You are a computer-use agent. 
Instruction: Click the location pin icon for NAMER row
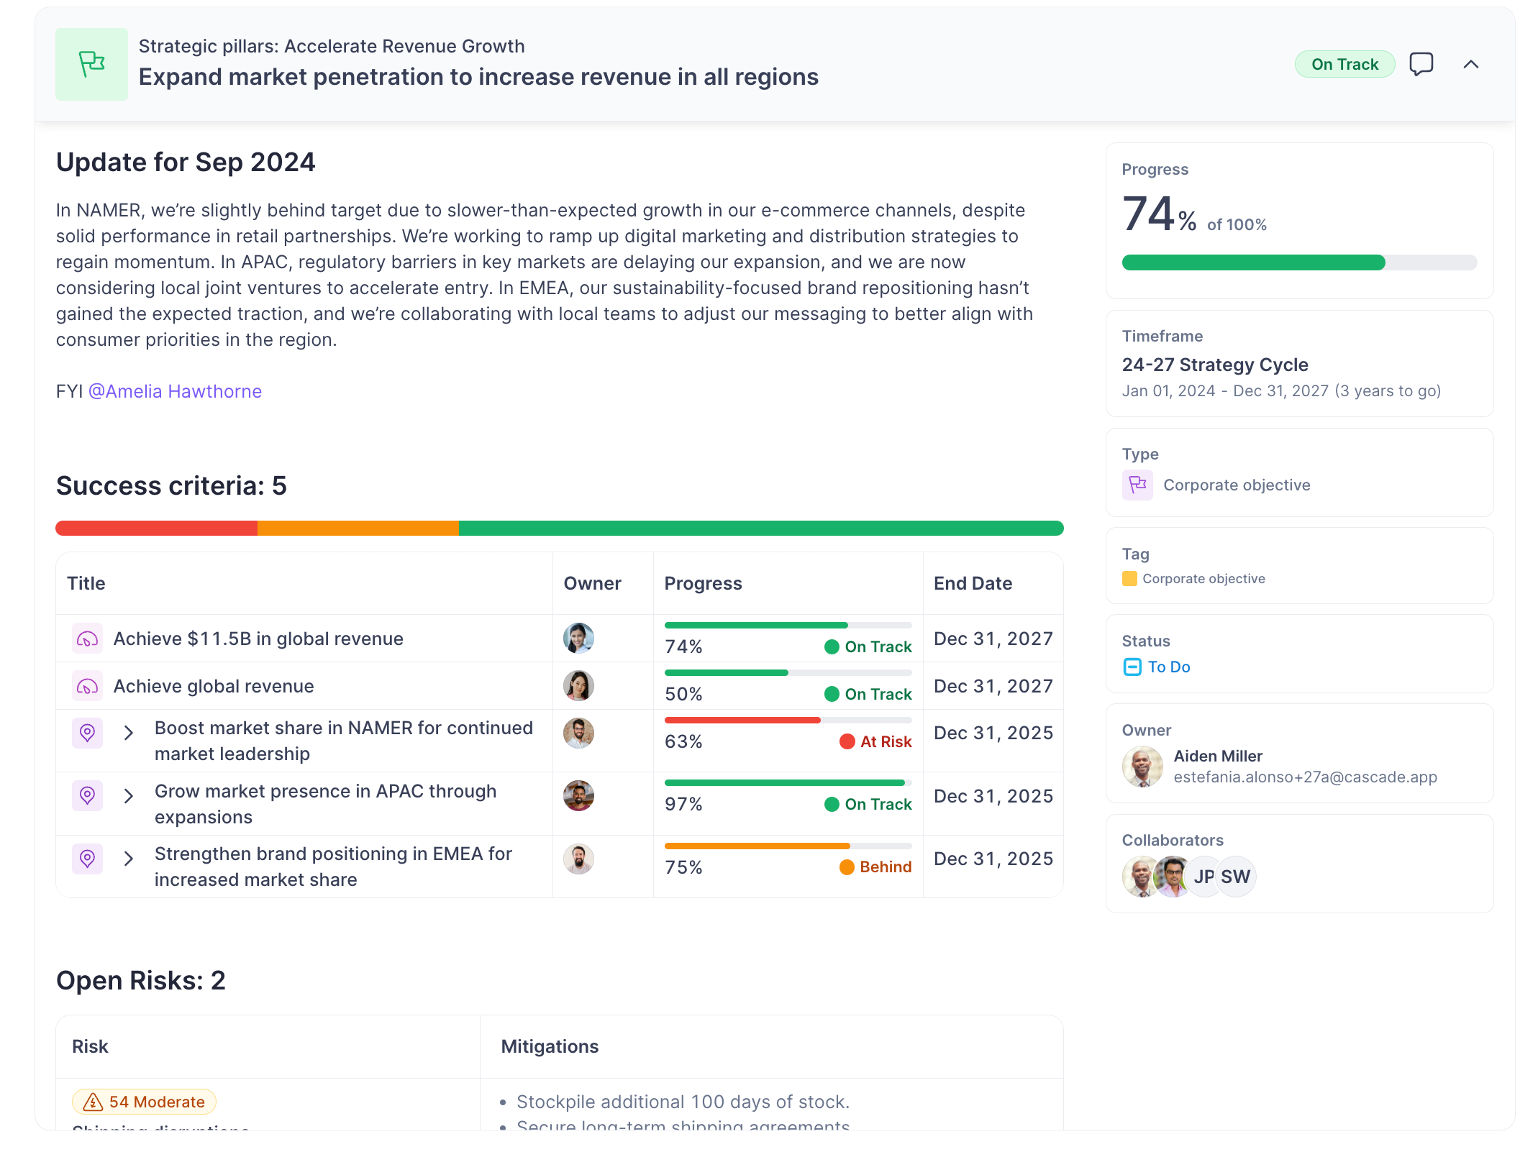(87, 733)
